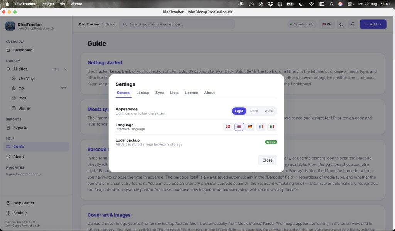Click the LP / Vinyl record icon
This screenshot has width=395, height=231.
(x=14, y=79)
